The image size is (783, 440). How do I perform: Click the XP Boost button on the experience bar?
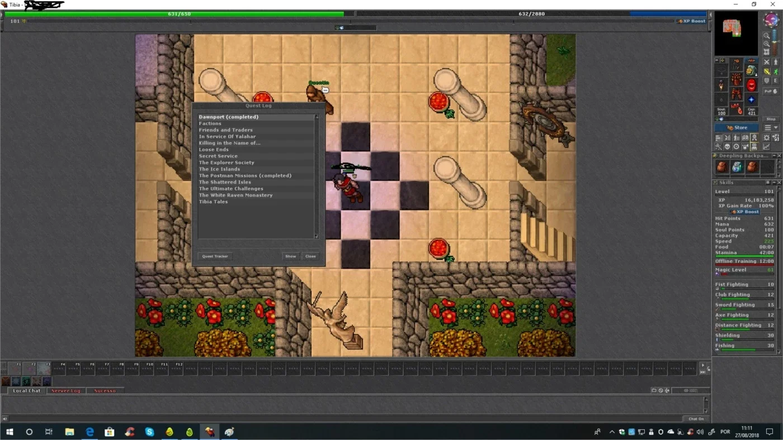click(692, 21)
